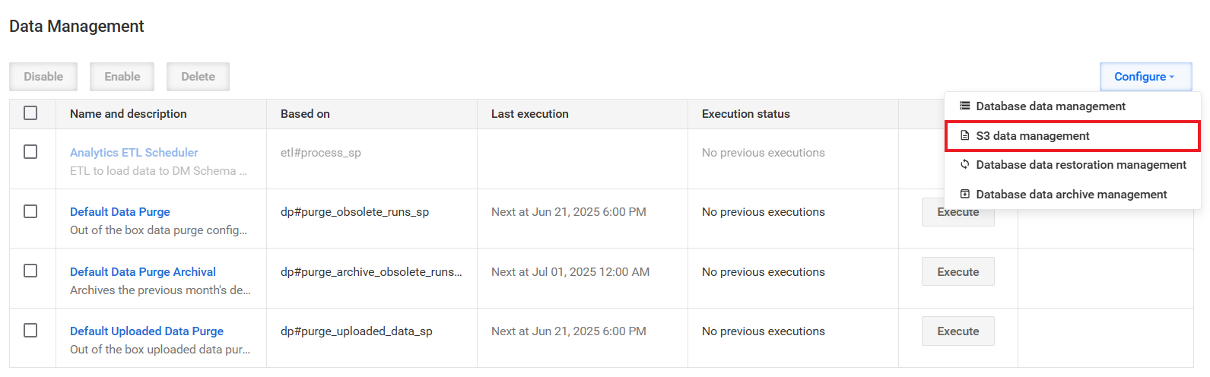This screenshot has height=377, width=1210.
Task: Check the Default Data Purge row checkbox
Action: tap(30, 211)
